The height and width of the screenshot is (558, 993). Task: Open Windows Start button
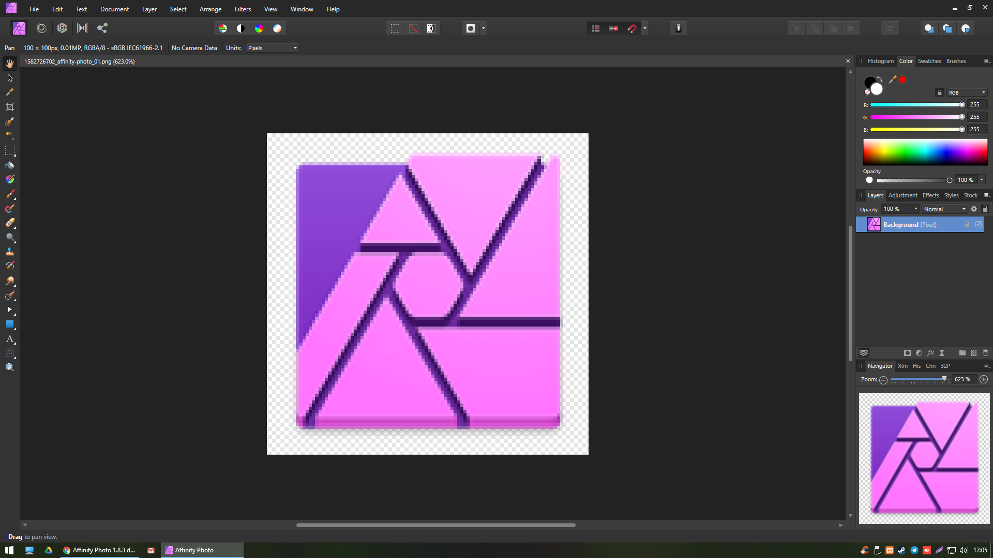(x=9, y=550)
